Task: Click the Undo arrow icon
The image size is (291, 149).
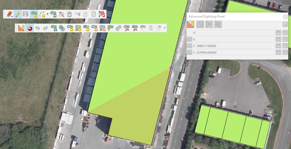Action: coord(38,28)
